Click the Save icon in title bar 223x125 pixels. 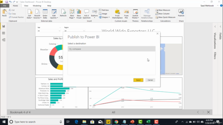coord(7,2)
